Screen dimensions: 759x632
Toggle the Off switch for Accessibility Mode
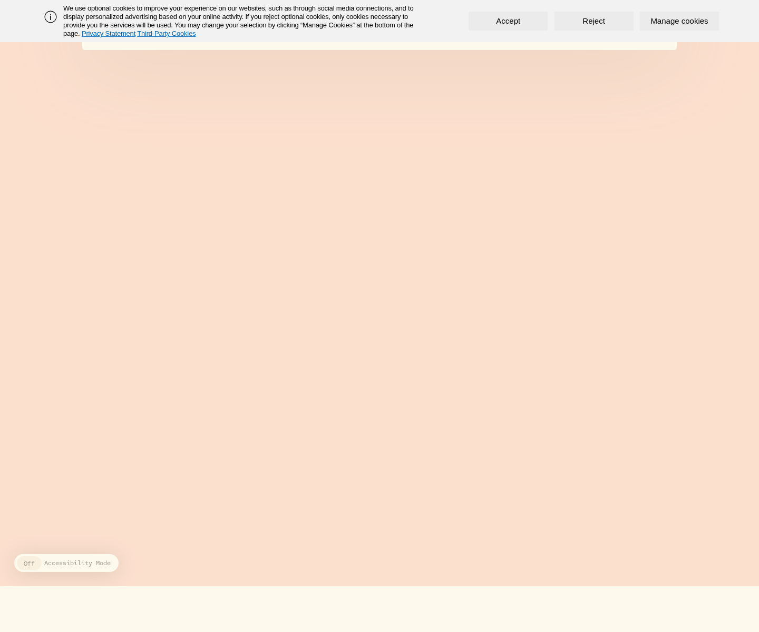tap(29, 563)
